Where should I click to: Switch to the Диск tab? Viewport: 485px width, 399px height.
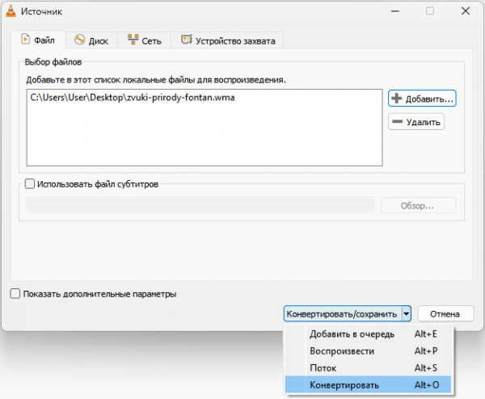91,40
